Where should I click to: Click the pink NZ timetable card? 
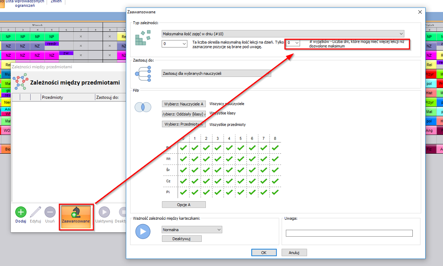coord(8,55)
